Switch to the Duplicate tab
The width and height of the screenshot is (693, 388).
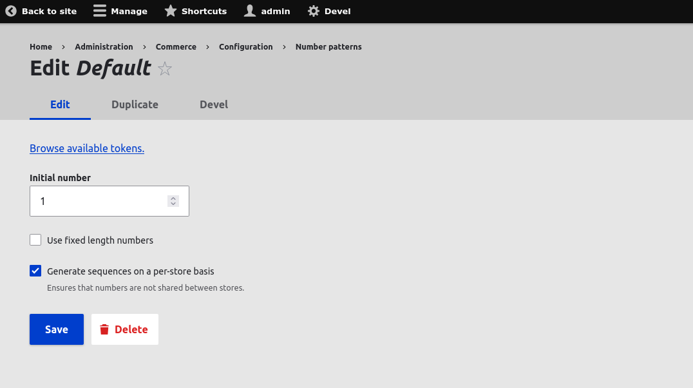pos(135,104)
